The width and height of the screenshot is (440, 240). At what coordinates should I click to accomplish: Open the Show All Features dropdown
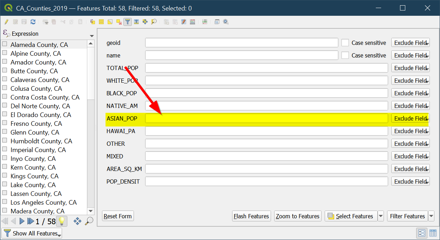point(32,233)
